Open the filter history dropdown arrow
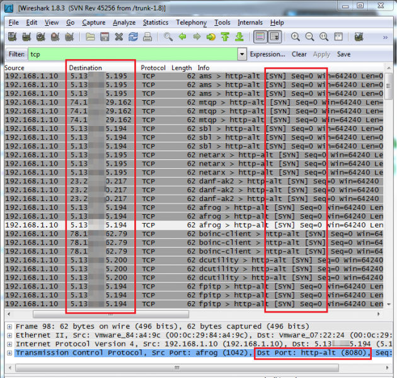This screenshot has height=378, width=397. (242, 54)
